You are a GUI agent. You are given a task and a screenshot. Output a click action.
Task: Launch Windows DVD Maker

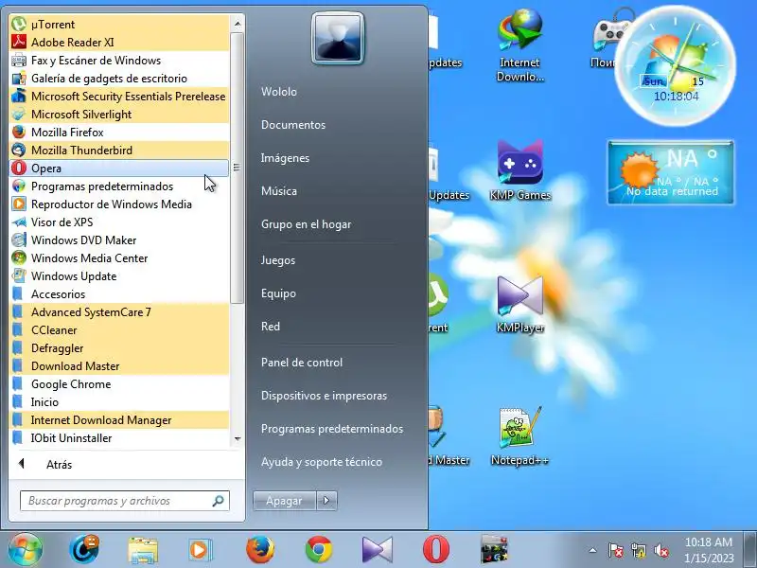point(119,240)
